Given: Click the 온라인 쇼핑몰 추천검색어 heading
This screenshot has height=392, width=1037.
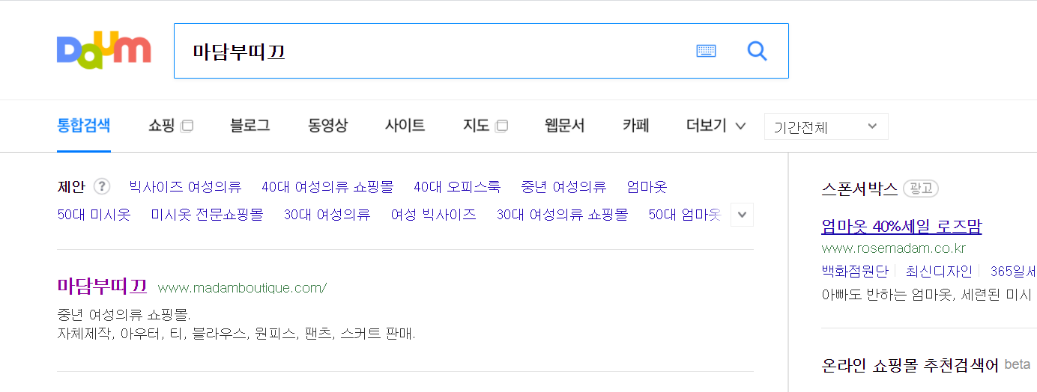Looking at the screenshot, I should 910,365.
